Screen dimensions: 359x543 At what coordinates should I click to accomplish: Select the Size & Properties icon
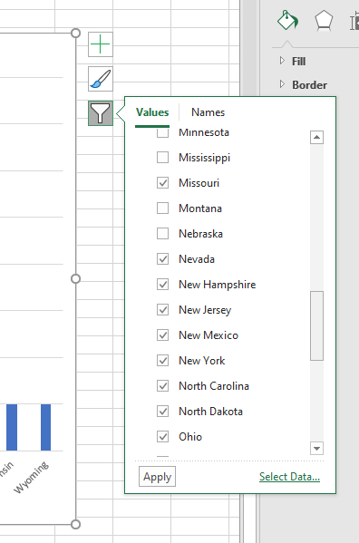coord(354,22)
